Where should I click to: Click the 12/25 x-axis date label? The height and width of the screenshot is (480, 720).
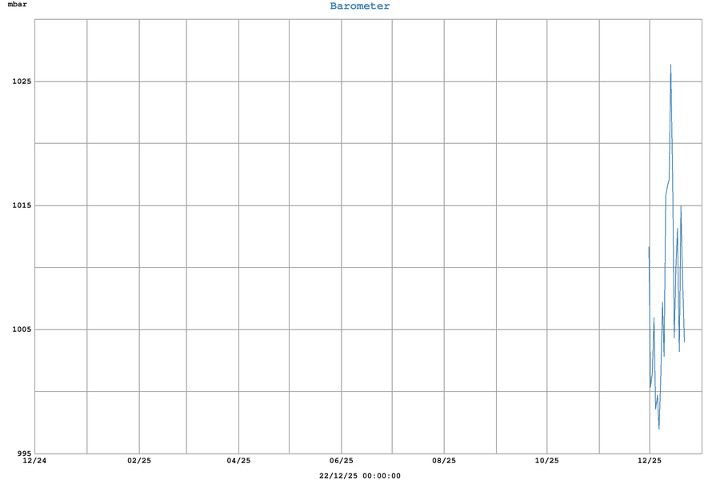click(x=650, y=461)
